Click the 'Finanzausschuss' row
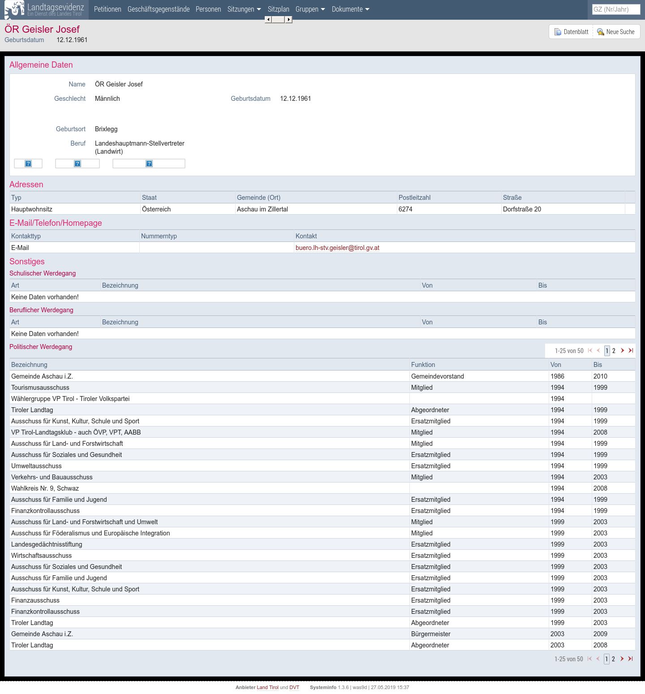 point(322,600)
